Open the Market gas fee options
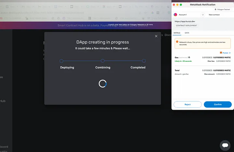Image resolution: width=234 pixels, height=152 pixels. [x=226, y=53]
